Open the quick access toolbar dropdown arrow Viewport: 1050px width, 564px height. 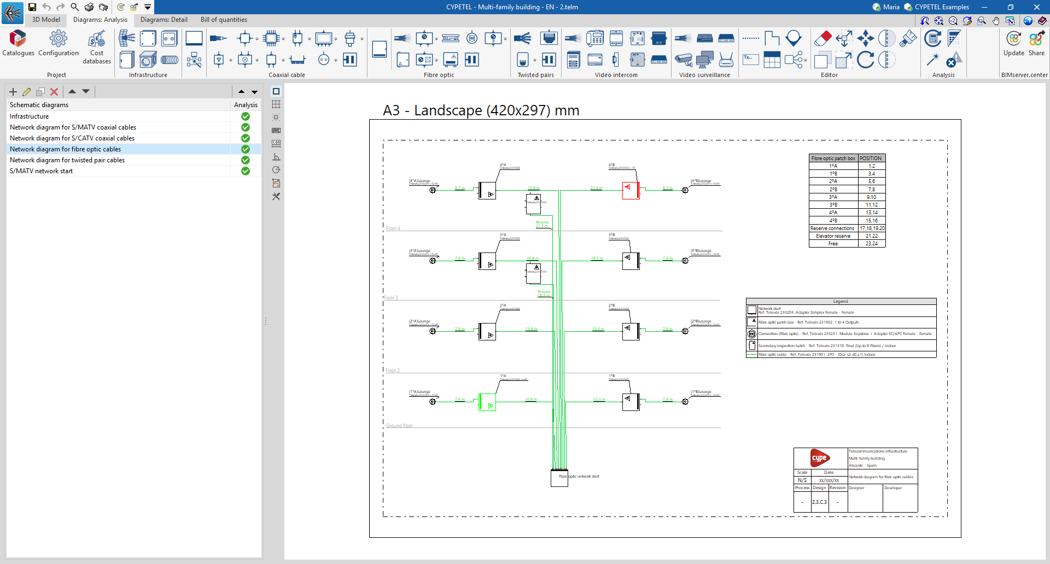148,7
